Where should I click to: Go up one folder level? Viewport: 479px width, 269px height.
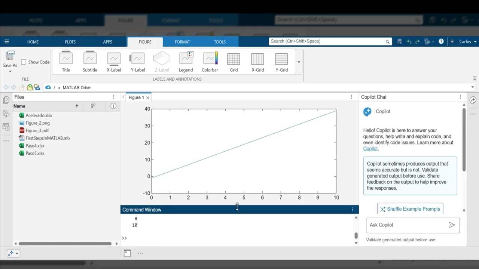(x=22, y=87)
